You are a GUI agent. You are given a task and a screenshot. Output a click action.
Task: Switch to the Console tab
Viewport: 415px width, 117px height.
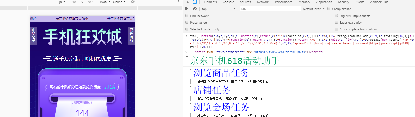[x=228, y=2]
